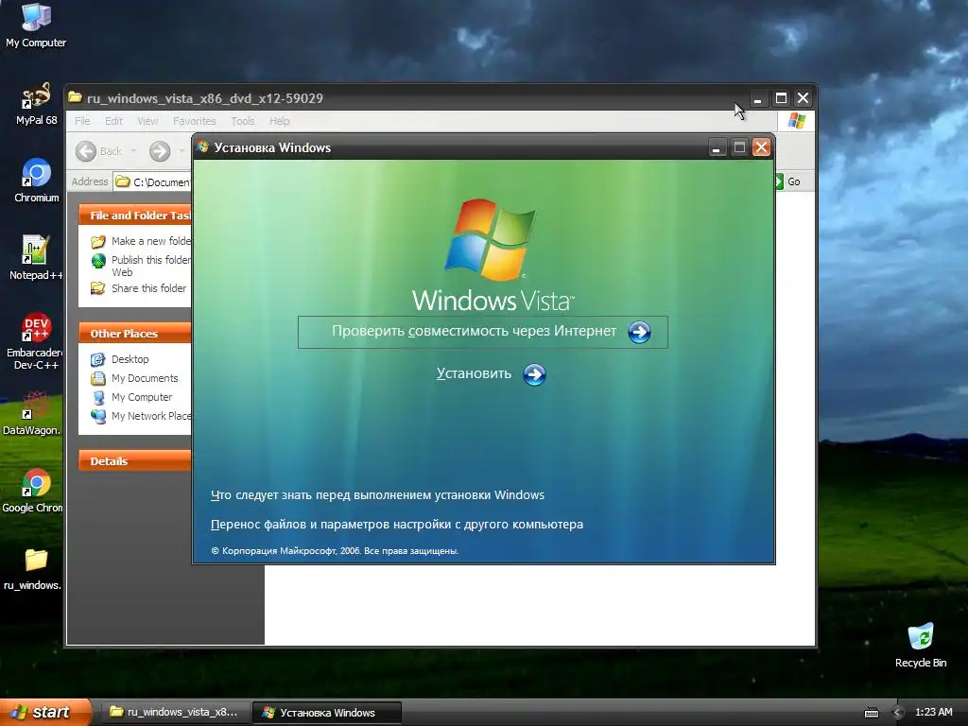
Task: Click Проверить совместимость через Интернет
Action: tap(483, 332)
